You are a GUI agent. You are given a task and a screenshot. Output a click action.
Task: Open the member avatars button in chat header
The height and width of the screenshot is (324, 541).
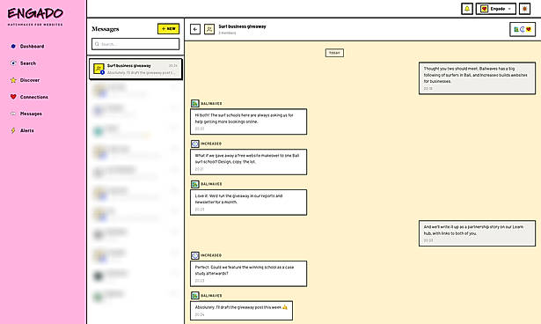pos(523,29)
